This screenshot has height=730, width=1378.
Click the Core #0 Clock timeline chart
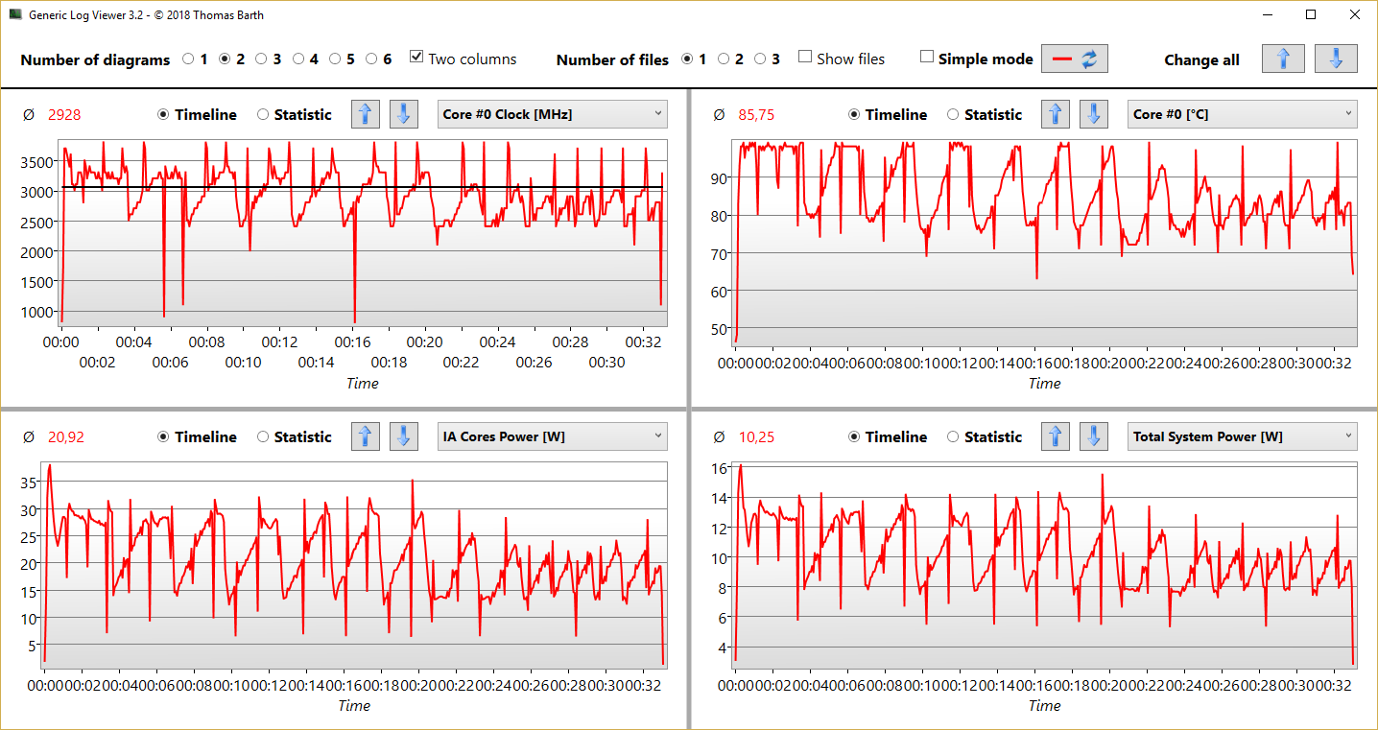click(363, 233)
